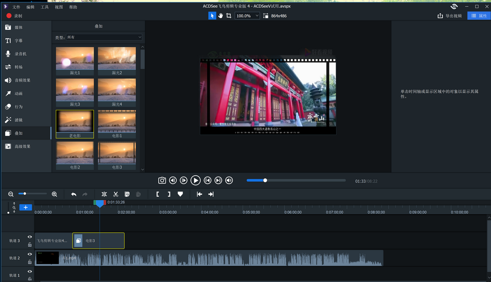Select the 电影1 overlay thumbnail
The image size is (491, 282).
click(x=117, y=124)
